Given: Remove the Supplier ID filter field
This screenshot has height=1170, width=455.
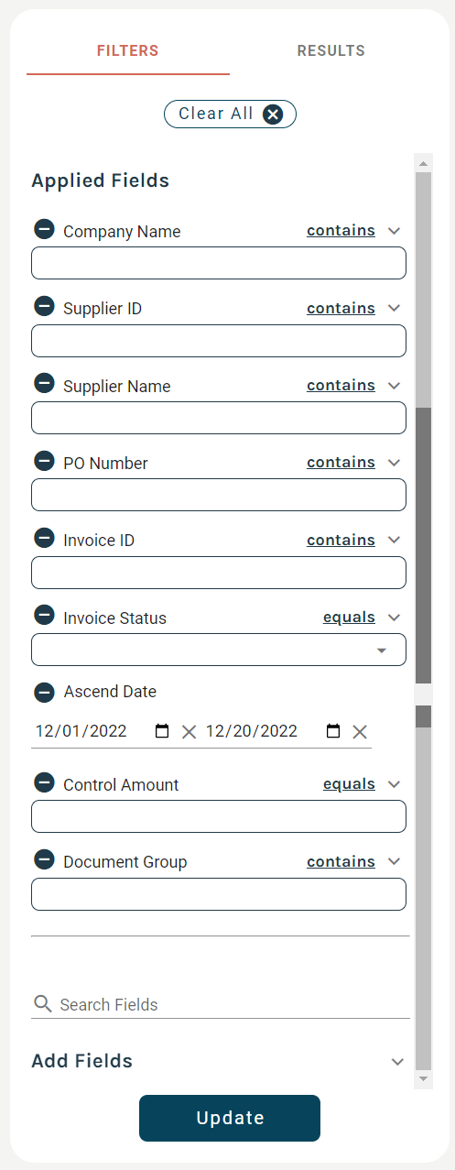Looking at the screenshot, I should (44, 306).
